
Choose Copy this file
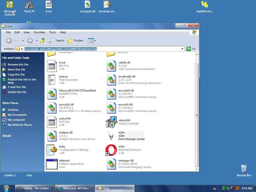coord(13,74)
